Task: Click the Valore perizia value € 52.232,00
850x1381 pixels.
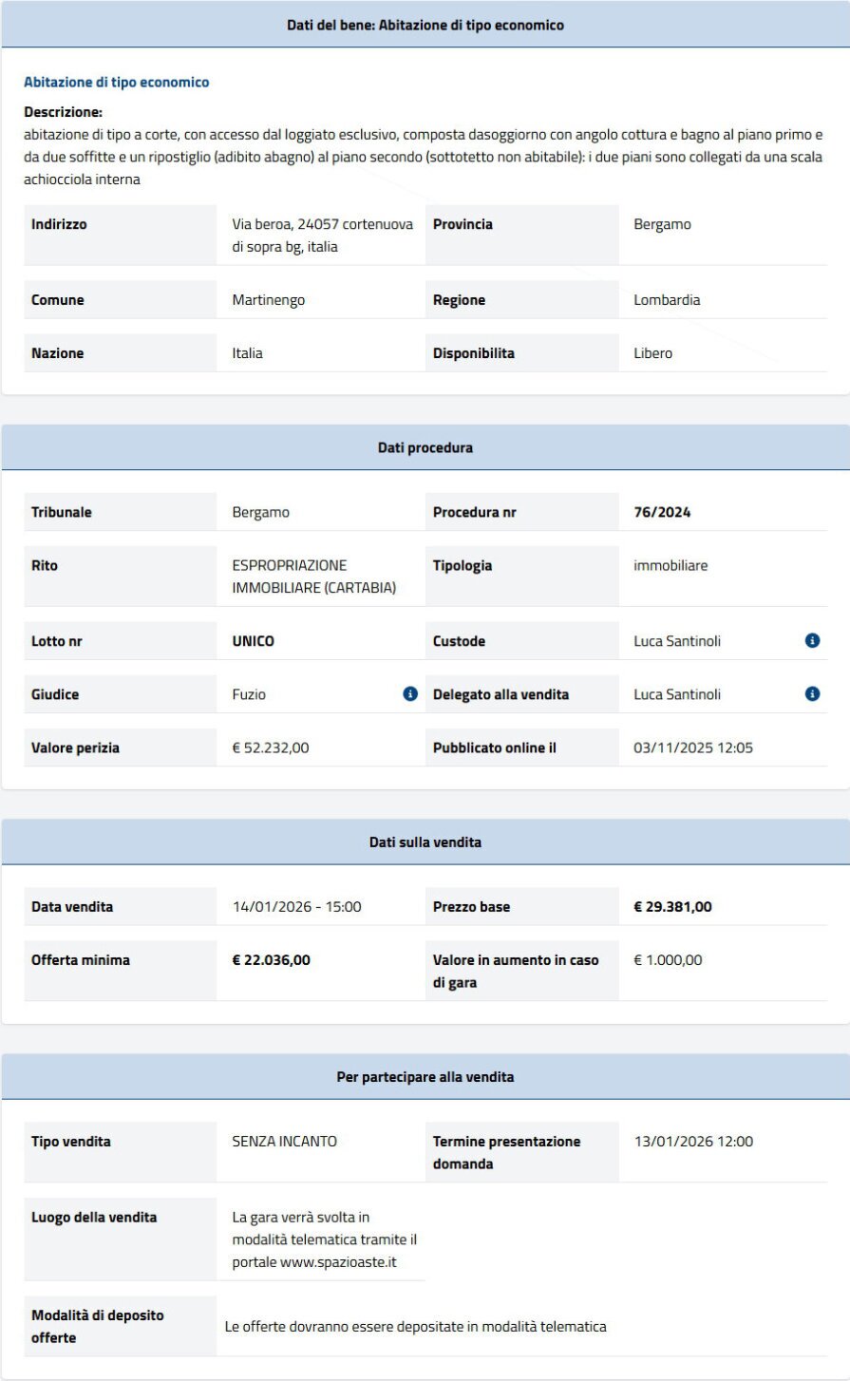Action: 270,747
